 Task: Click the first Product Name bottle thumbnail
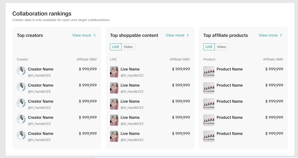(209, 72)
